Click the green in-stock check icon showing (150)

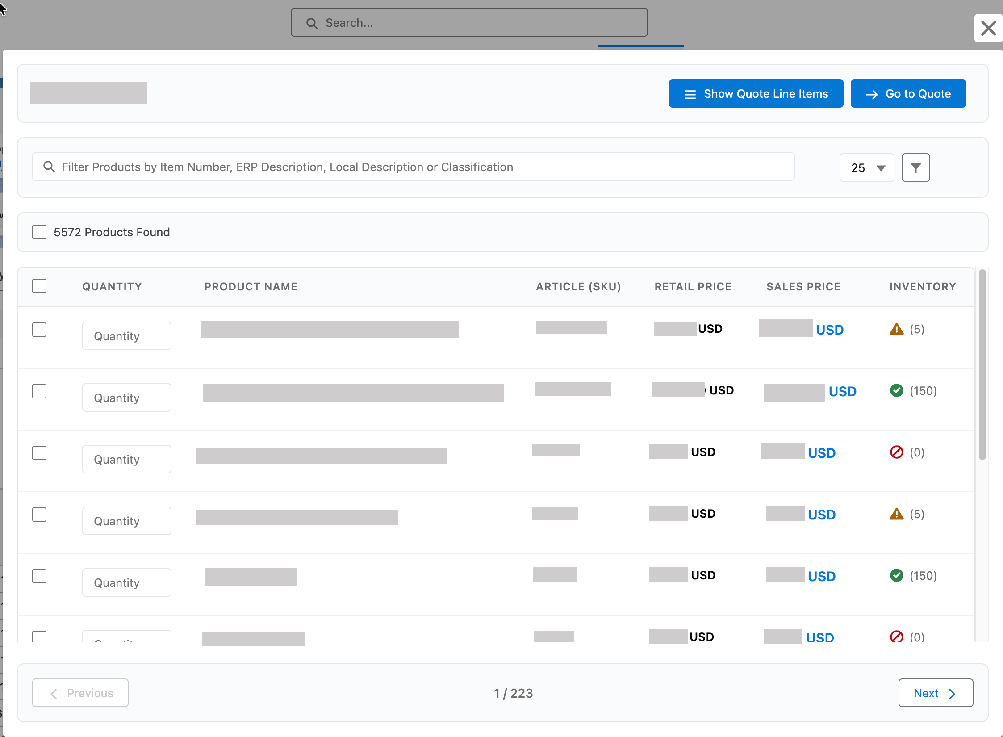coord(897,390)
